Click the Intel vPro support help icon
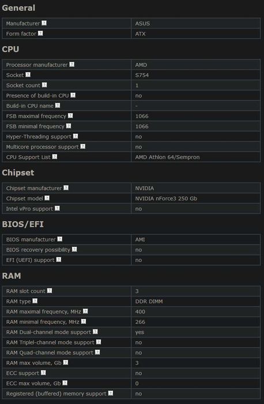Screen dimensions: 264x404 [x=58, y=208]
